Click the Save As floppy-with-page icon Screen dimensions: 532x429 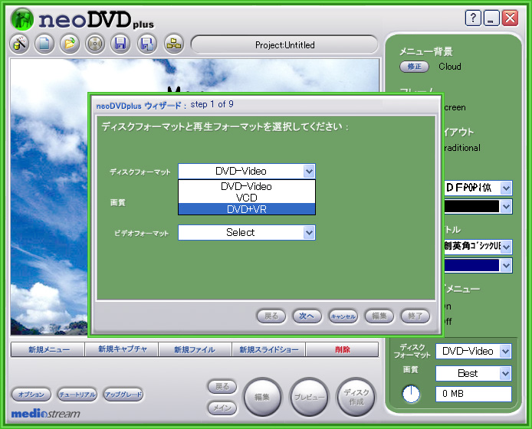pyautogui.click(x=147, y=44)
